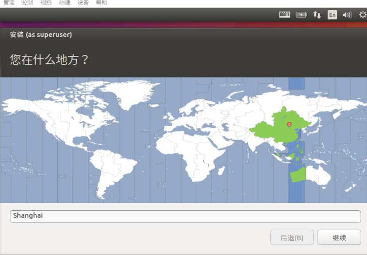Image resolution: width=367 pixels, height=255 pixels.
Task: Open the sound volume indicator
Action: (347, 15)
